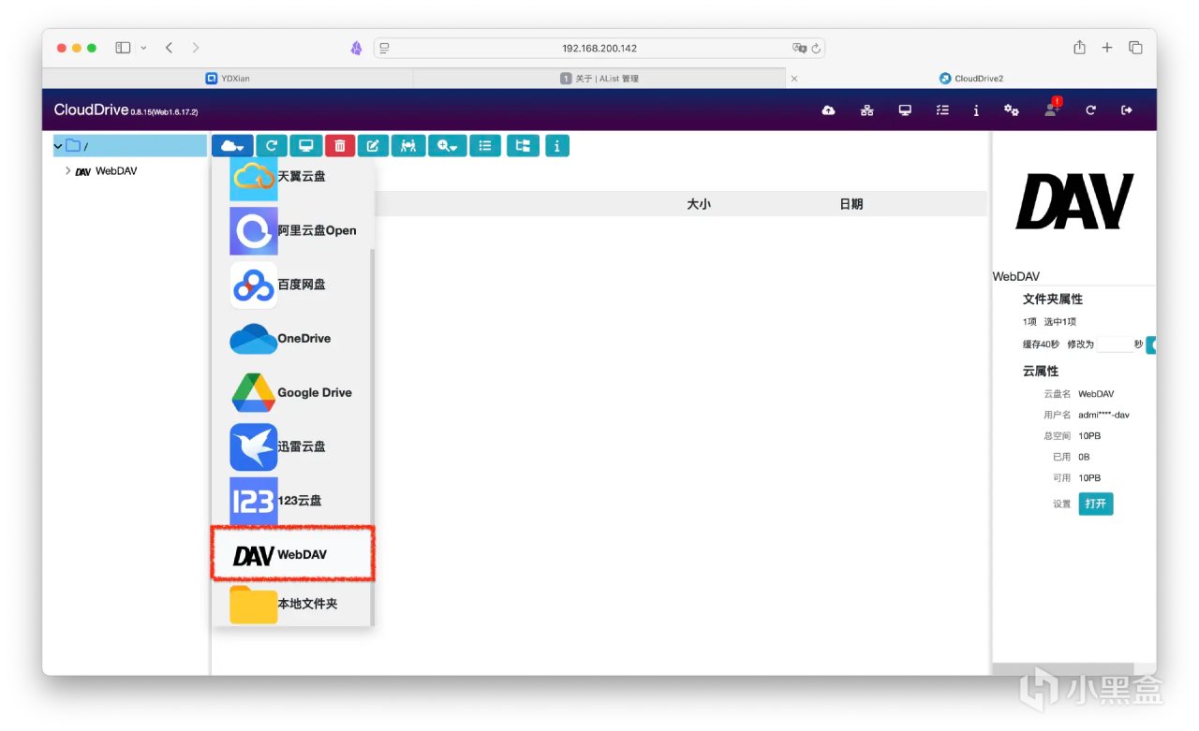Screen dimensions: 1199x731
Task: Open a new tab with plus icon
Action: pyautogui.click(x=1107, y=48)
